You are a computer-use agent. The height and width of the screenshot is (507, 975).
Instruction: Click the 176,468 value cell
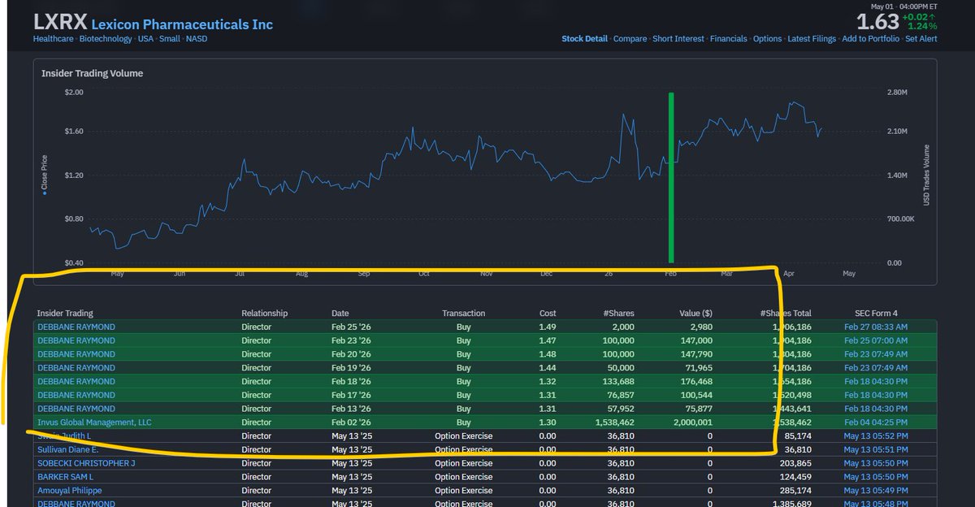[697, 381]
